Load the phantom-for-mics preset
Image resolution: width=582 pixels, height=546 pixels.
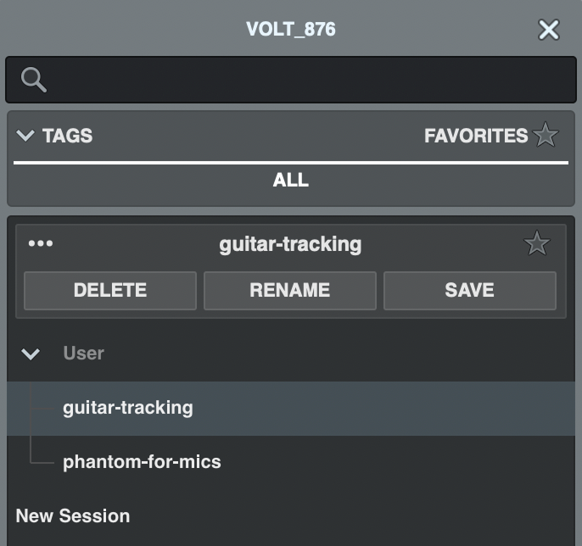(x=142, y=462)
